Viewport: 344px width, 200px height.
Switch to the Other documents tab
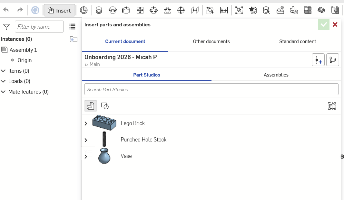(x=211, y=41)
